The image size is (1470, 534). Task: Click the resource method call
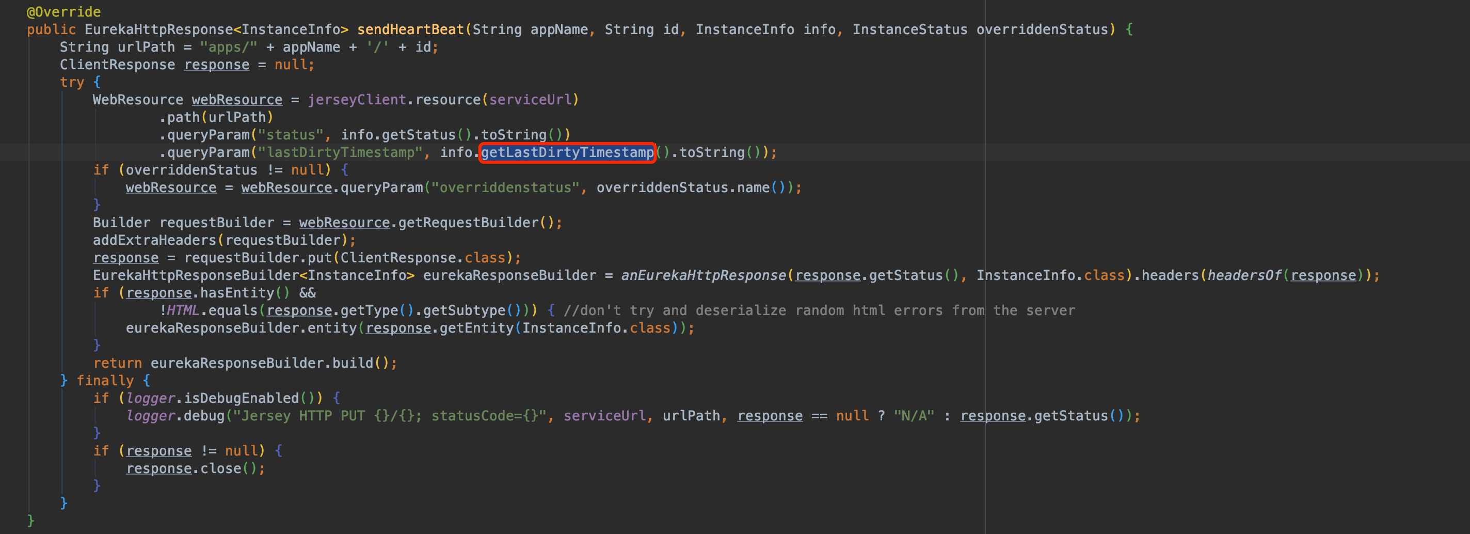point(448,100)
